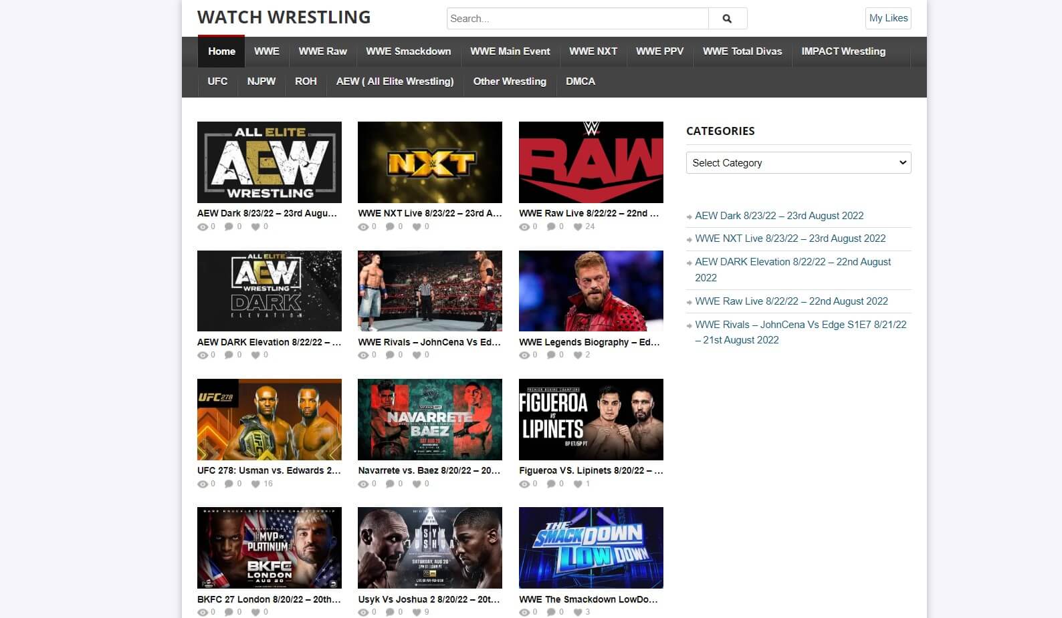Open the ROH menu item
Viewport: 1062px width, 618px height.
(306, 82)
